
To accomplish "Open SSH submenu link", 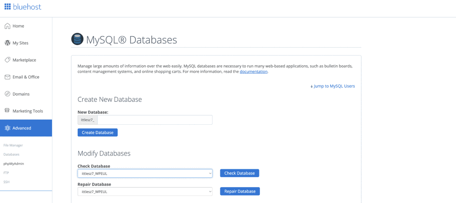I will (x=7, y=182).
